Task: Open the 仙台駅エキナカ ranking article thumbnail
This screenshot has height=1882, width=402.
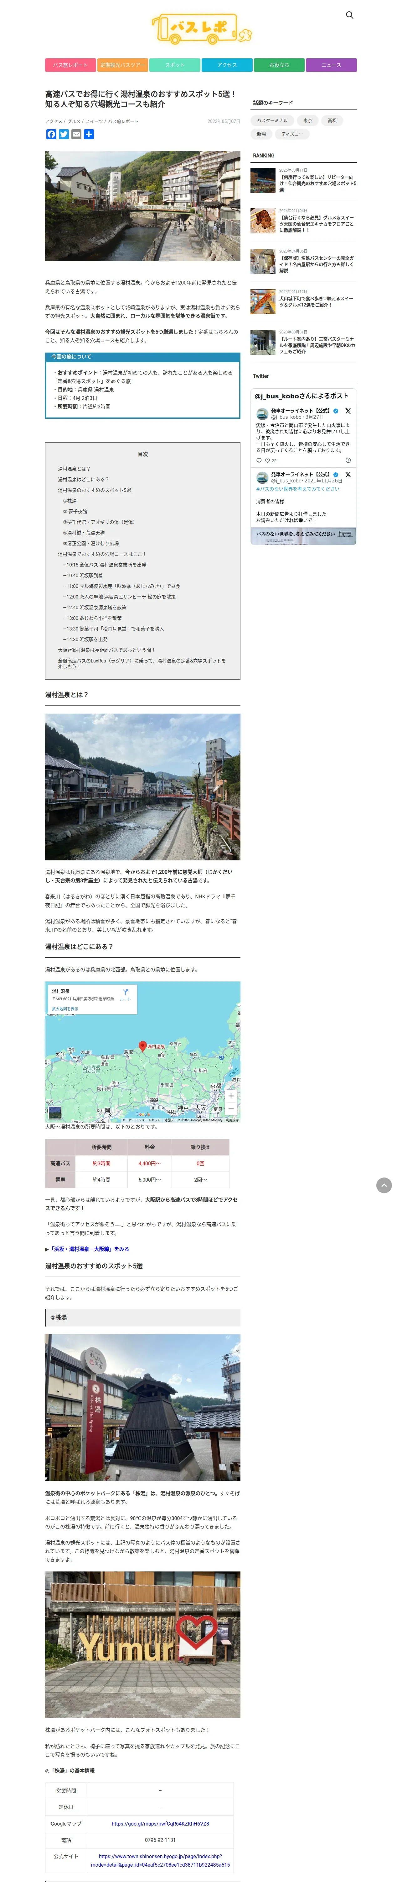Action: (x=263, y=221)
